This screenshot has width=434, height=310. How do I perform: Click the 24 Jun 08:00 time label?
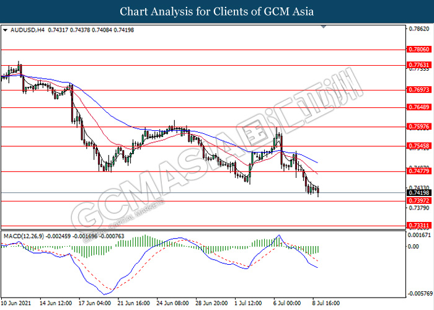173,303
